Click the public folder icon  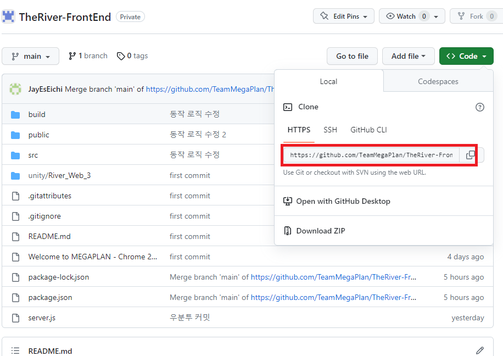pyautogui.click(x=15, y=135)
